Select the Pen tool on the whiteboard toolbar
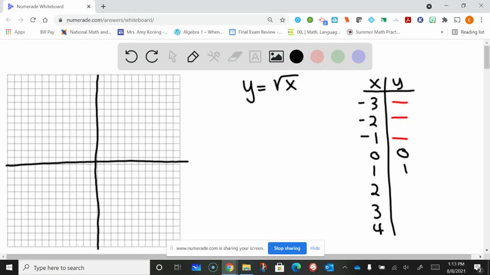The image size is (490, 275). pyautogui.click(x=192, y=56)
